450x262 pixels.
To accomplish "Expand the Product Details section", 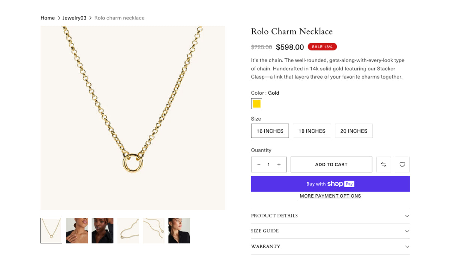I will (330, 216).
